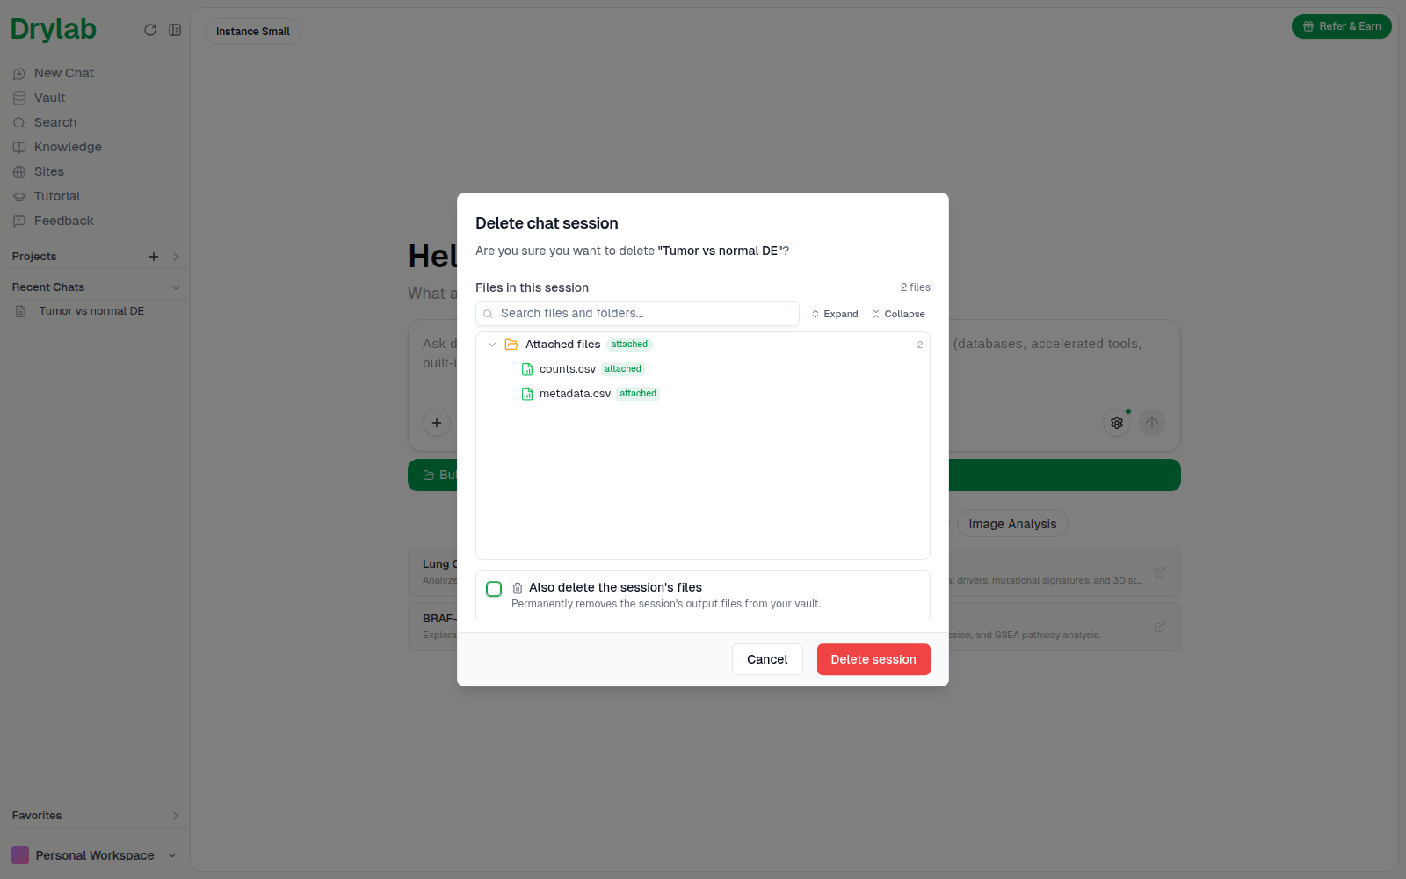
Task: Open Personal Workspace switcher
Action: 95,855
